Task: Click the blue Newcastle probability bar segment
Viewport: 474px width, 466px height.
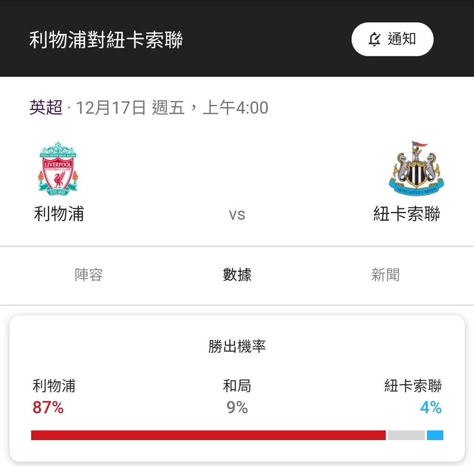Action: point(435,435)
